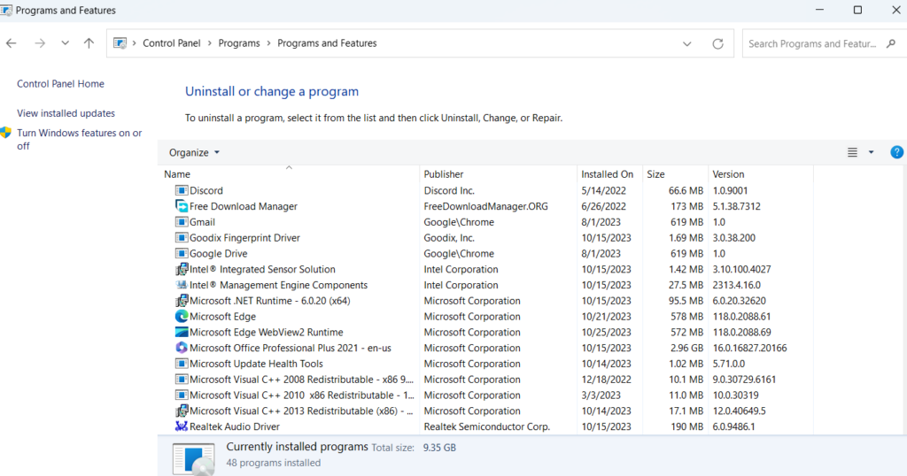Open View installed updates link
Viewport: 907px width, 476px height.
coord(66,113)
